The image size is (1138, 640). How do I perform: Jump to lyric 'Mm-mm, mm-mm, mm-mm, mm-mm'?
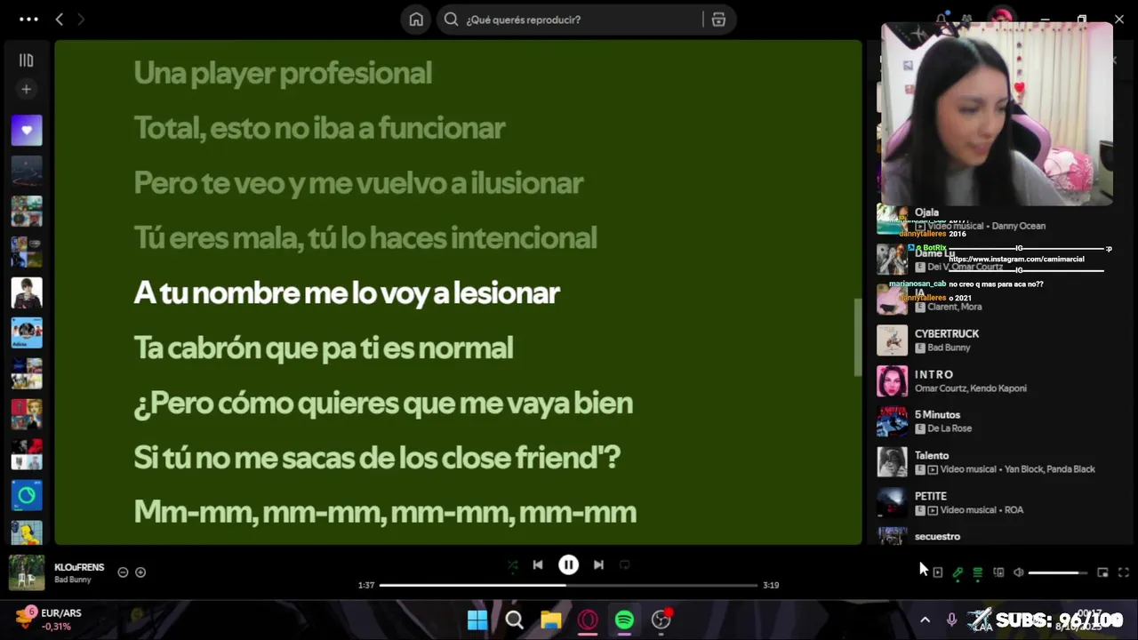(385, 513)
